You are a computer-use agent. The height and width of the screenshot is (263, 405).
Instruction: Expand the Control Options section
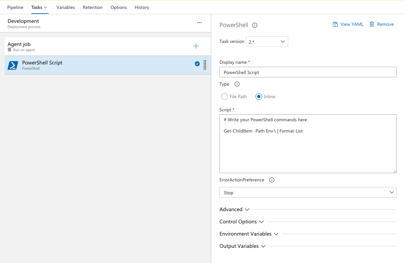point(242,222)
